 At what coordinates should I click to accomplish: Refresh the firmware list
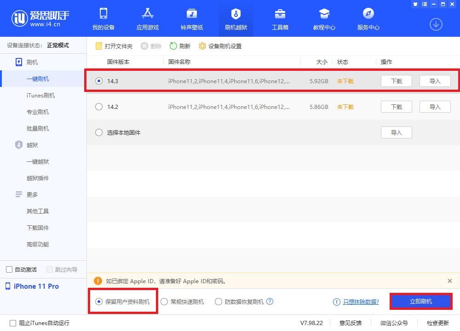coord(180,46)
